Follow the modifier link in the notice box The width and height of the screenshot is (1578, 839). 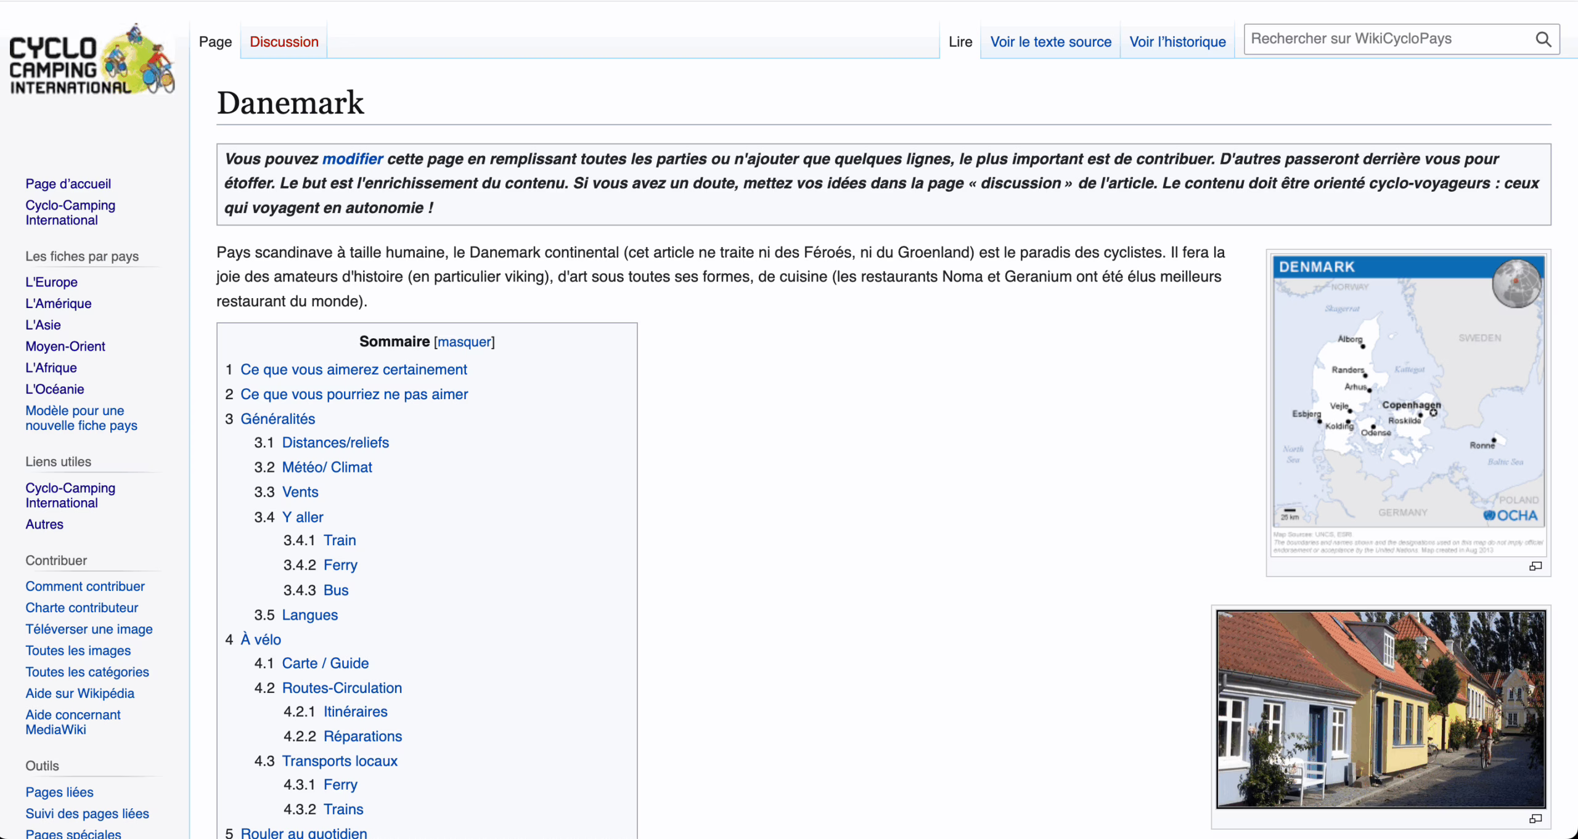pyautogui.click(x=353, y=159)
